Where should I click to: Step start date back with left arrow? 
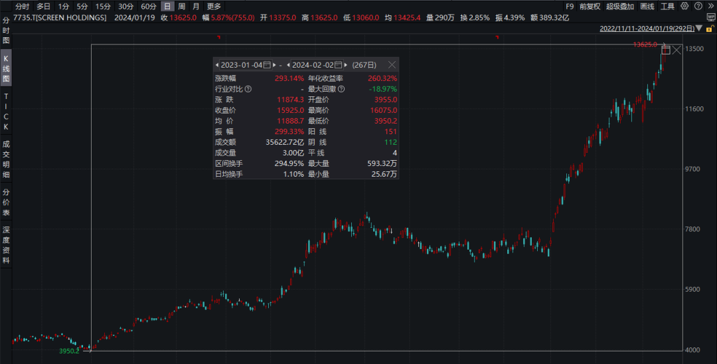(216, 65)
